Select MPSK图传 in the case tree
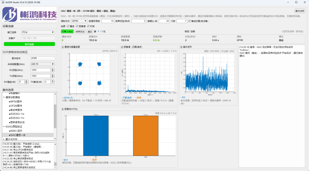Viewport: 309px width, 171px height. 16,102
